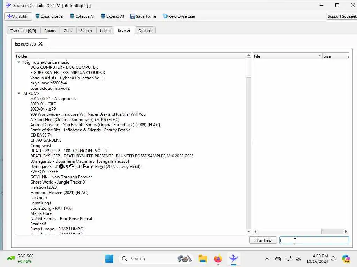This screenshot has width=357, height=267.
Task: Click Collapse All toolbar button
Action: point(82,16)
